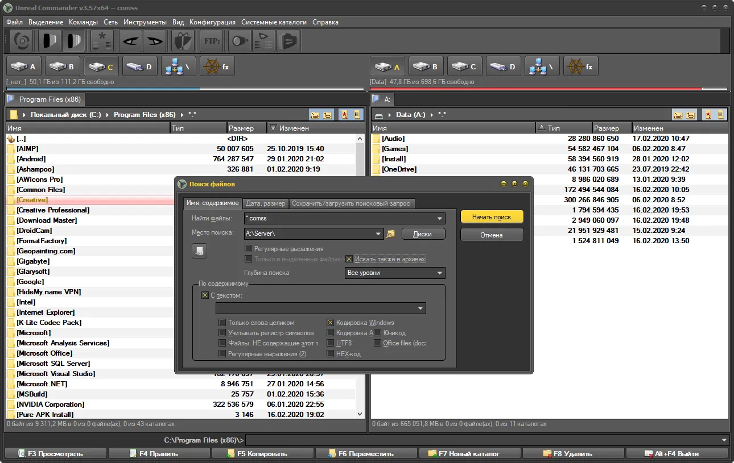Select drive A in the right panel
This screenshot has height=463, width=734.
coord(387,66)
